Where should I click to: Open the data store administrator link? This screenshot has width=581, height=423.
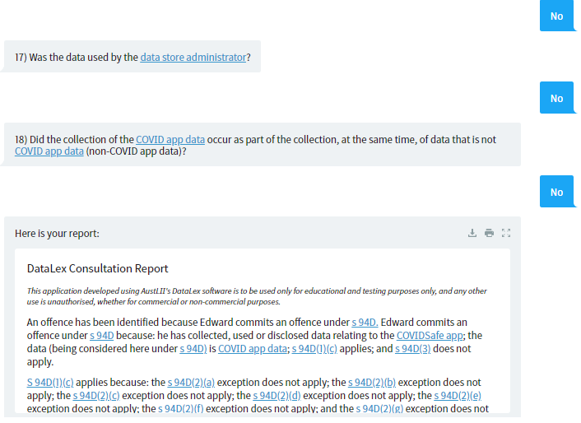pyautogui.click(x=193, y=58)
